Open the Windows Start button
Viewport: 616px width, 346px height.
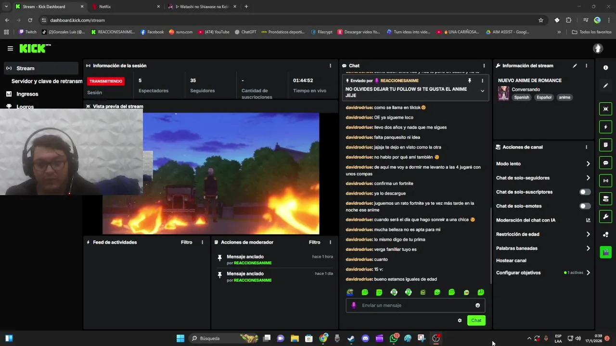(180, 338)
